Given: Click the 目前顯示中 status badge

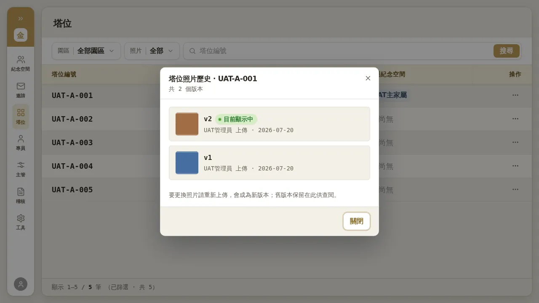Looking at the screenshot, I should point(236,120).
